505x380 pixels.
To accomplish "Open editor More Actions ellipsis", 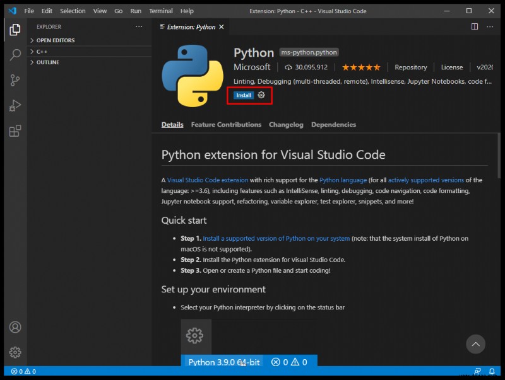I will [x=490, y=26].
